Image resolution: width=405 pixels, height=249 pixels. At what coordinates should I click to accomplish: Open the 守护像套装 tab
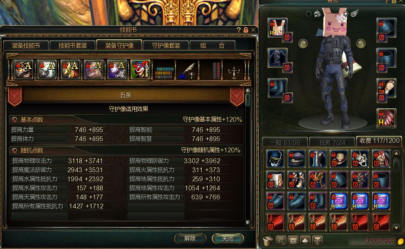(166, 45)
